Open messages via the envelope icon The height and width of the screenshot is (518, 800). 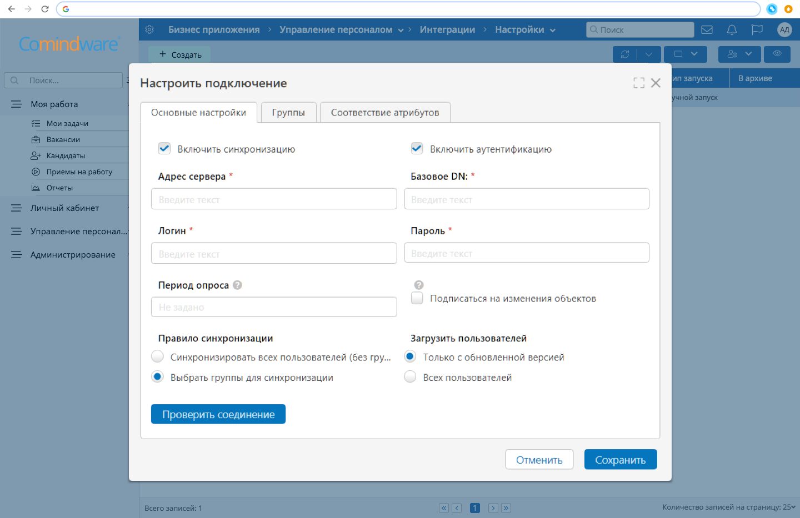click(707, 29)
